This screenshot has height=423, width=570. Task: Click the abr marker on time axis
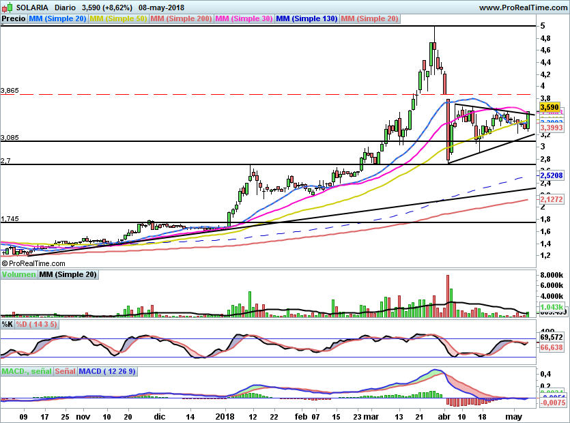pyautogui.click(x=444, y=416)
